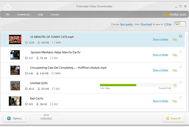Open the Best quality selector
189x127 pixels.
(126, 24)
